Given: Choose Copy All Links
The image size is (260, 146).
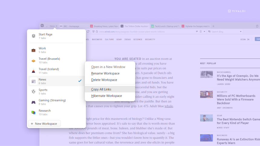Looking at the screenshot, I should pos(110,89).
